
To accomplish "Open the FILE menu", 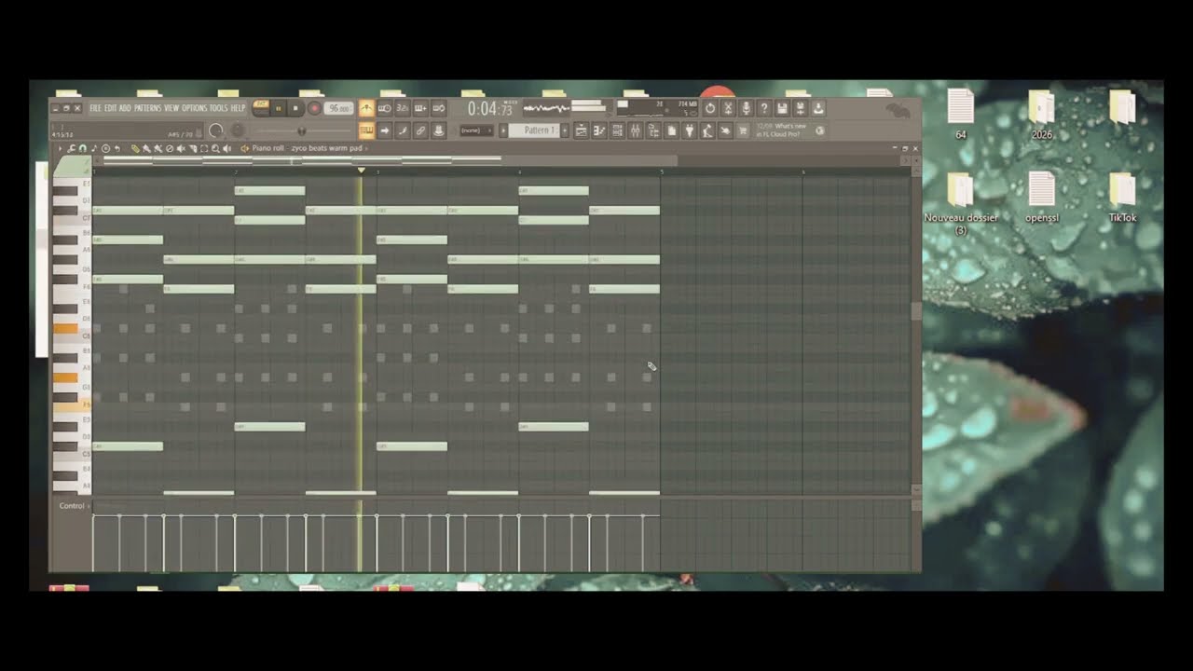I will point(95,108).
